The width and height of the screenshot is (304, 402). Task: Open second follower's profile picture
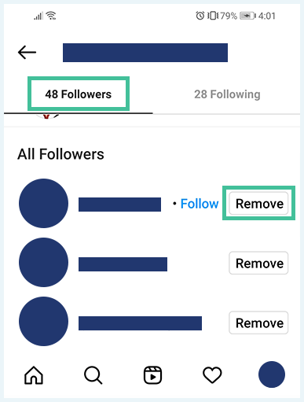click(x=43, y=262)
